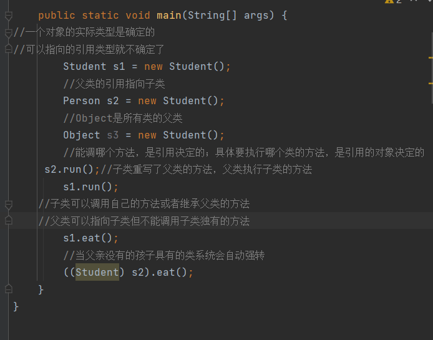Click fold marker beside 父类可以指向子类 comment
The width and height of the screenshot is (433, 340).
pos(8,221)
